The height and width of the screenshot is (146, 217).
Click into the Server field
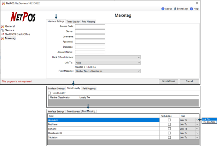90,31
